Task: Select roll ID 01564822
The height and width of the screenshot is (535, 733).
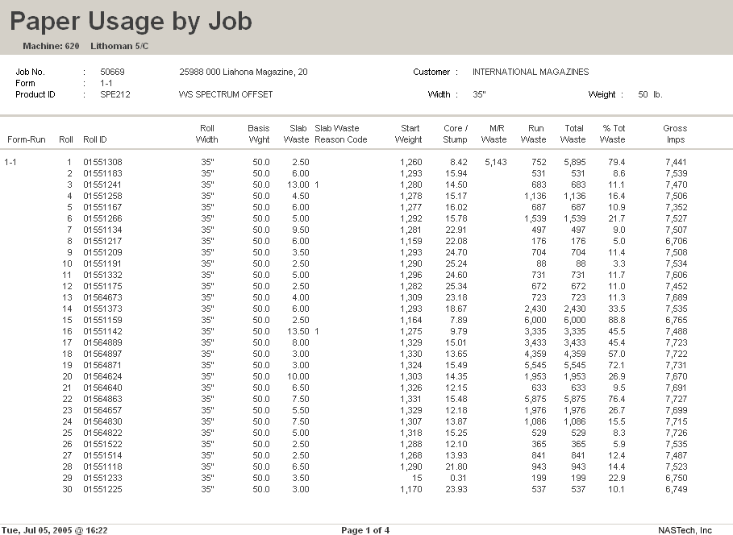Action: pos(103,433)
